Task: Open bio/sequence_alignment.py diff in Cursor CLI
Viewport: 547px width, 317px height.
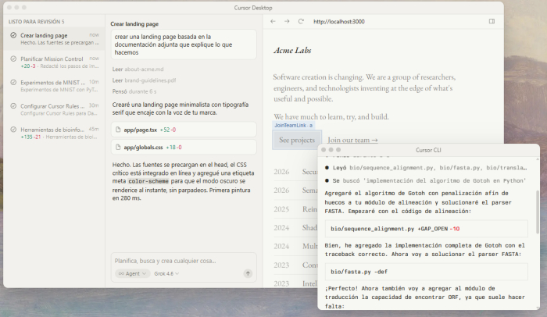Action: click(427, 229)
